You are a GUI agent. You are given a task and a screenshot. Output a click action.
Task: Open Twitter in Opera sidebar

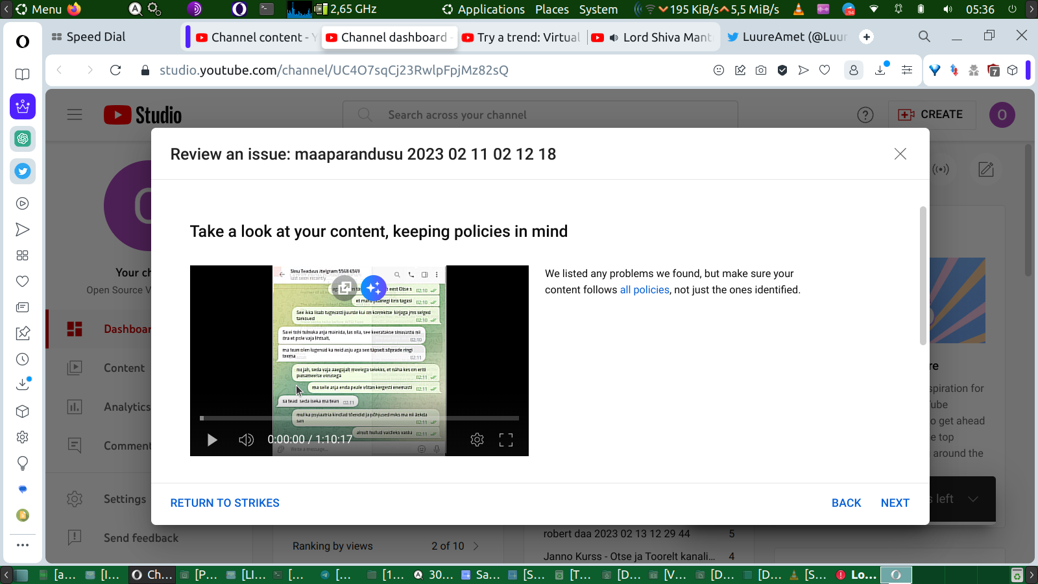[23, 171]
